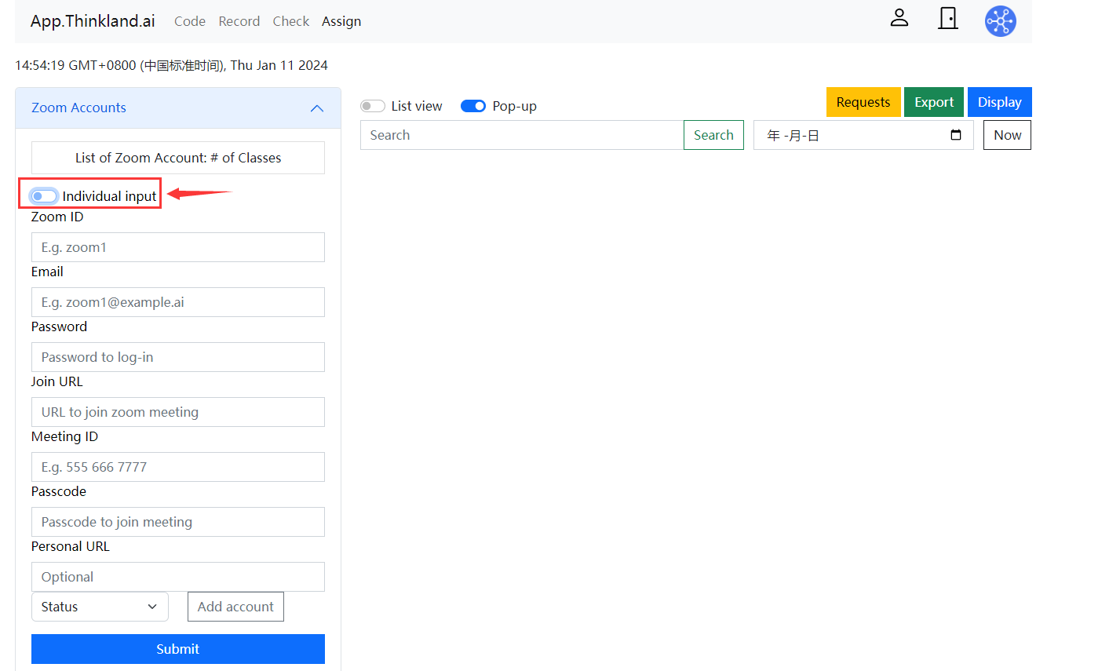The width and height of the screenshot is (1120, 671).
Task: Click the blue network logo icon
Action: pos(1000,21)
